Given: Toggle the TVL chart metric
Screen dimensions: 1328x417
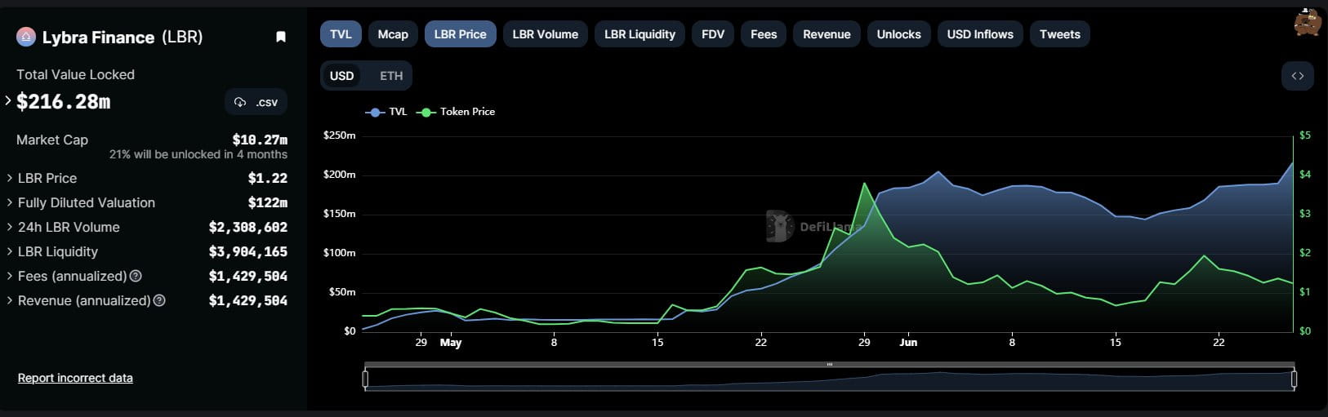Looking at the screenshot, I should tap(341, 34).
